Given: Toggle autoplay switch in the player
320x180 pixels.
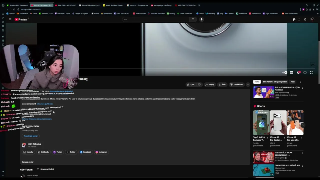Looking at the screenshot, I should [x=285, y=72].
